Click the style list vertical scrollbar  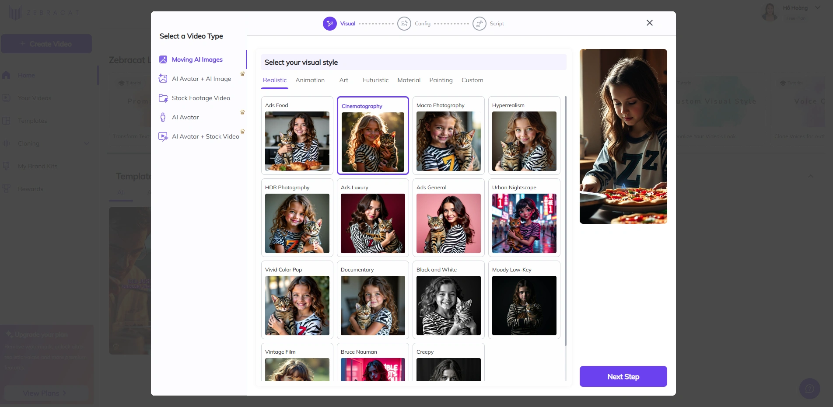[x=566, y=221]
